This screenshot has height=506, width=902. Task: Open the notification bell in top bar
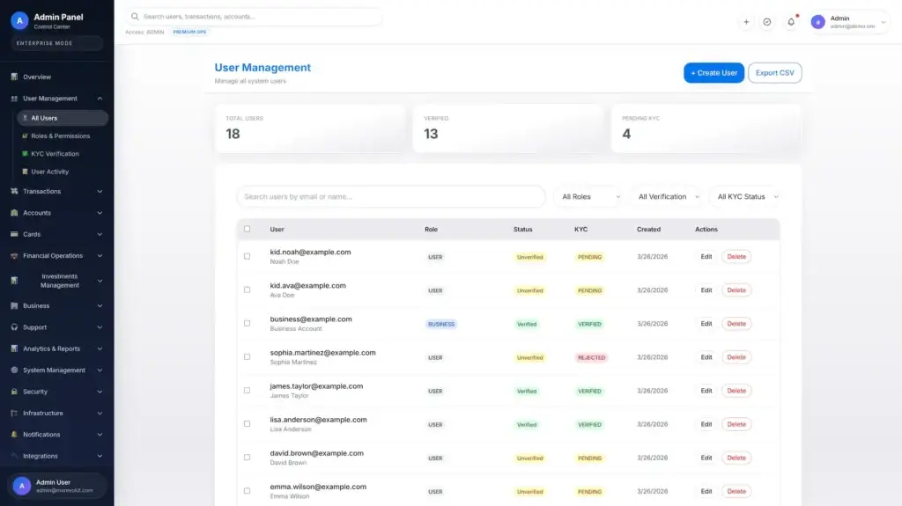click(791, 22)
